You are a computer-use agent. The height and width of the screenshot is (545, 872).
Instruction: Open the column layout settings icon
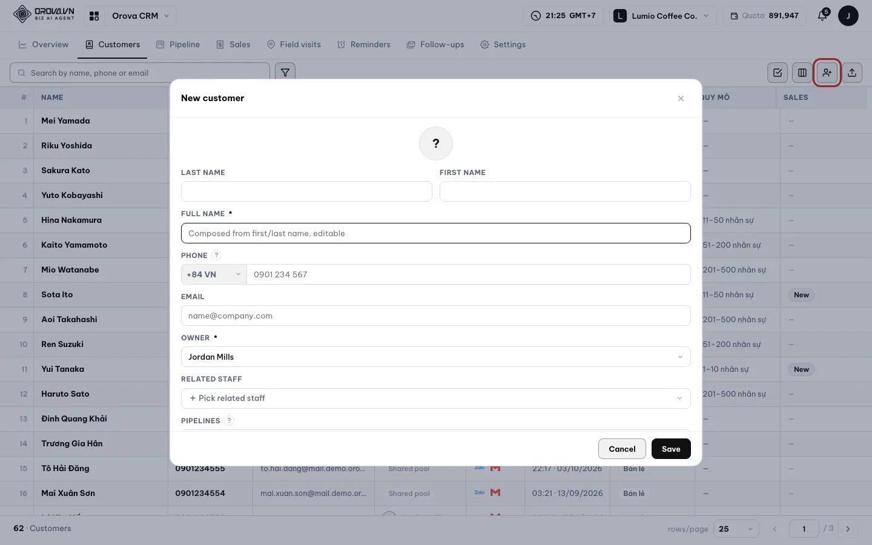point(802,73)
